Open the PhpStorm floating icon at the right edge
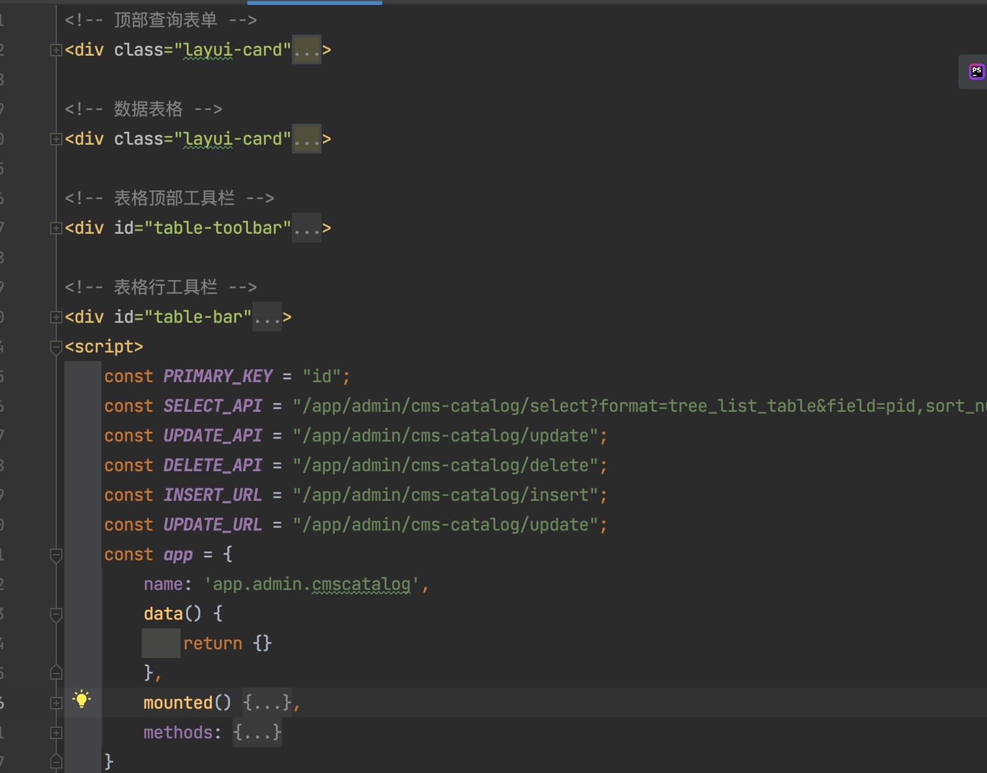Screen dimensions: 987x773 pos(976,72)
